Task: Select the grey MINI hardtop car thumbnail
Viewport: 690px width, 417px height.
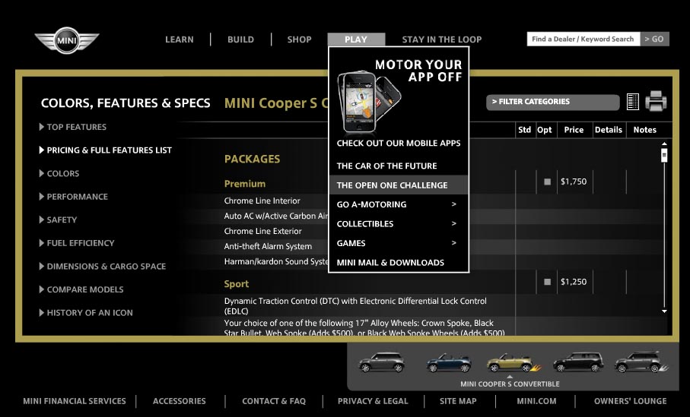Action: pos(382,362)
